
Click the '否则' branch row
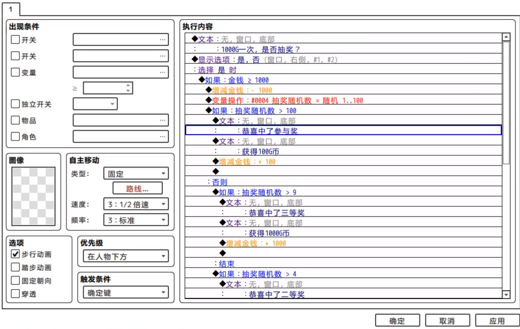click(343, 182)
